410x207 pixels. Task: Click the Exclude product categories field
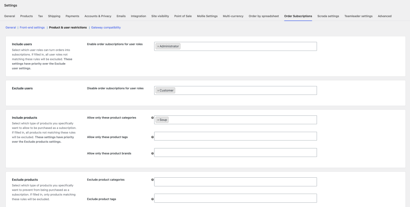[x=235, y=182]
